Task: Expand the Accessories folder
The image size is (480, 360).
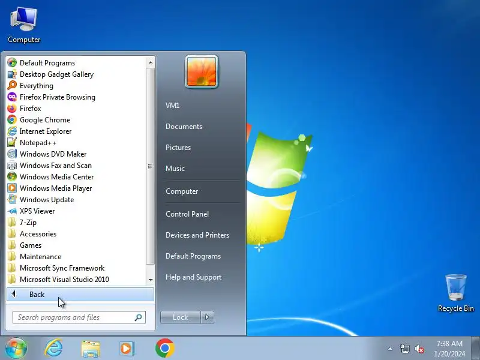Action: [32, 233]
